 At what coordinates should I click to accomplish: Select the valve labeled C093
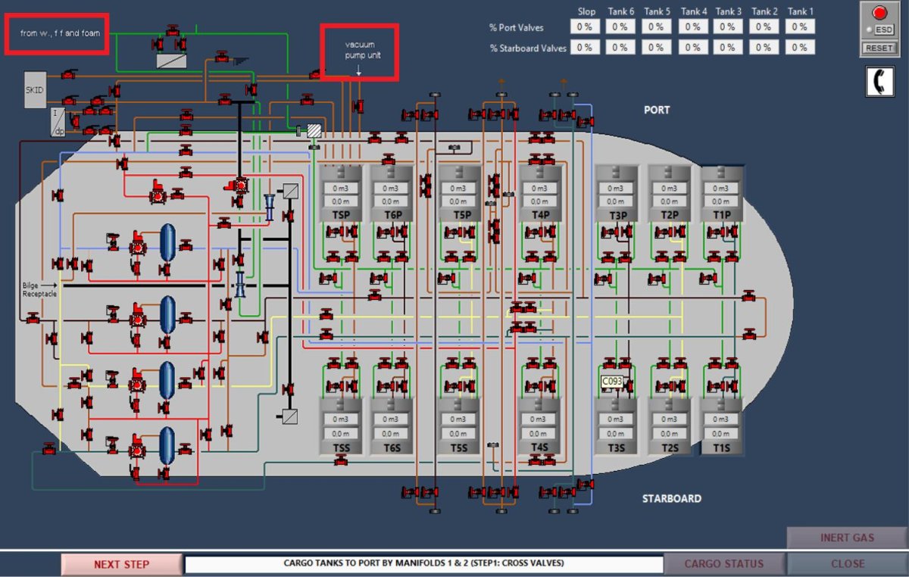[612, 382]
